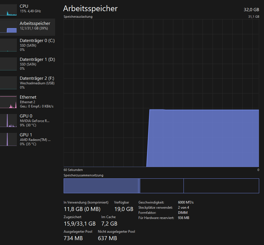Click the Arbeitsspeicher heading
Image resolution: width=264 pixels, height=245 pixels.
(90, 9)
